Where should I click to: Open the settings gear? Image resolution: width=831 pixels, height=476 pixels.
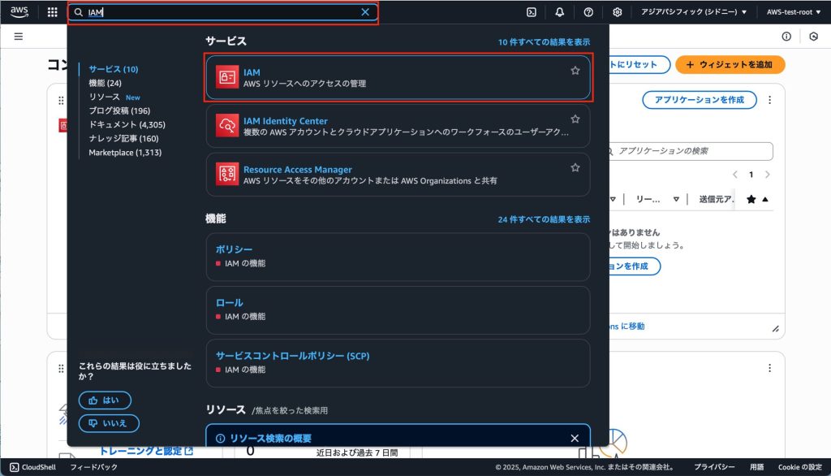[617, 11]
